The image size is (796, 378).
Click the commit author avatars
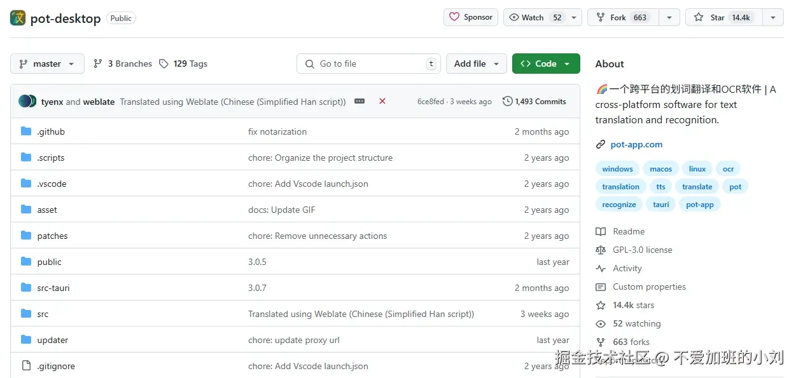(27, 101)
